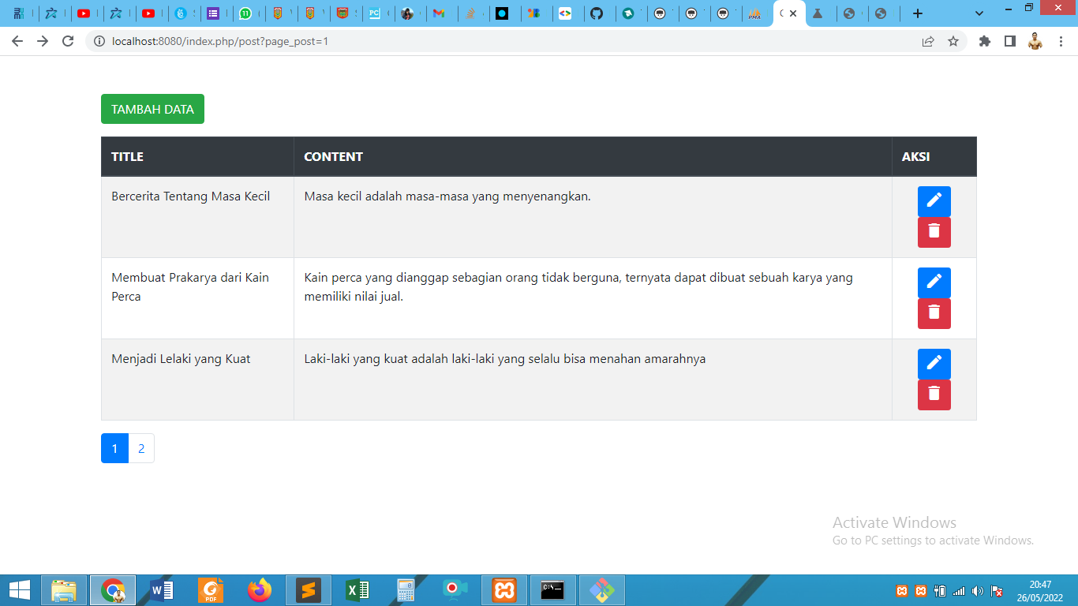1078x606 pixels.
Task: Open the Chrome side panel icon
Action: click(x=1010, y=41)
